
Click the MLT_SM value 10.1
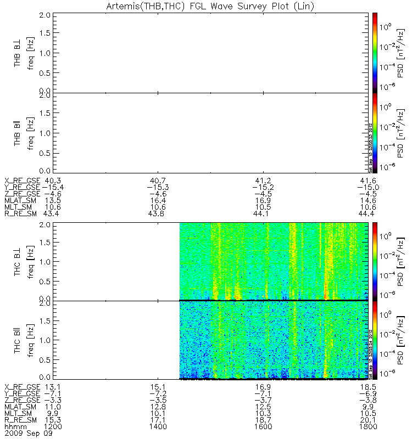(158, 413)
